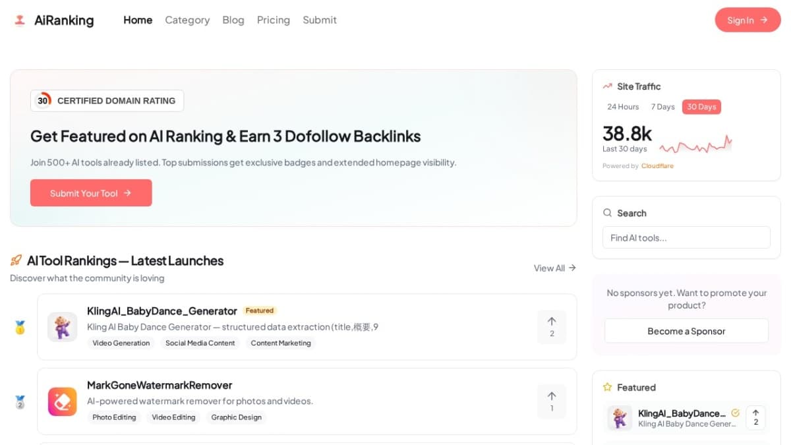
Task: Click the Find AI tools search field
Action: (x=686, y=237)
